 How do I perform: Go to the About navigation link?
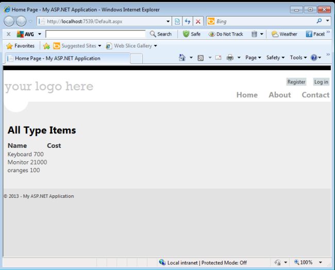pos(280,95)
